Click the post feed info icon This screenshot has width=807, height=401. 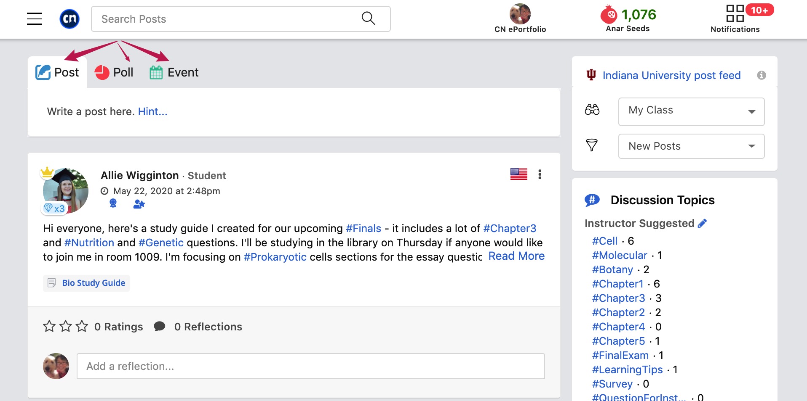(762, 75)
